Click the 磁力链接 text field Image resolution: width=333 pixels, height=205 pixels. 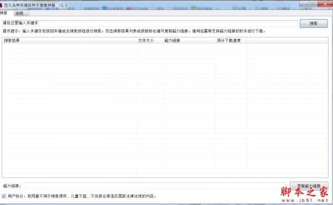(x=155, y=186)
